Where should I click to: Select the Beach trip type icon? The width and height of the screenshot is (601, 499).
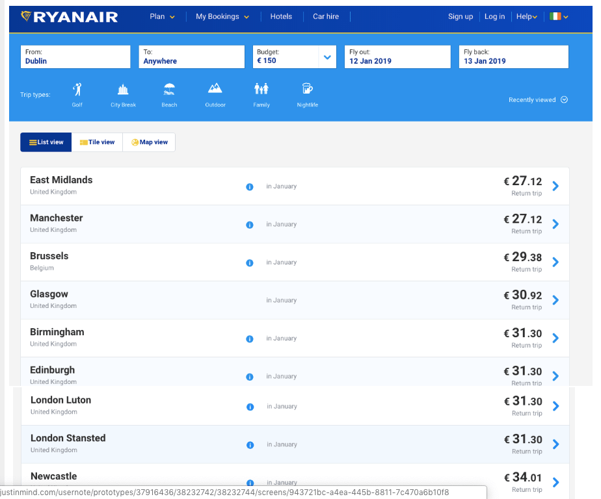[x=169, y=90]
